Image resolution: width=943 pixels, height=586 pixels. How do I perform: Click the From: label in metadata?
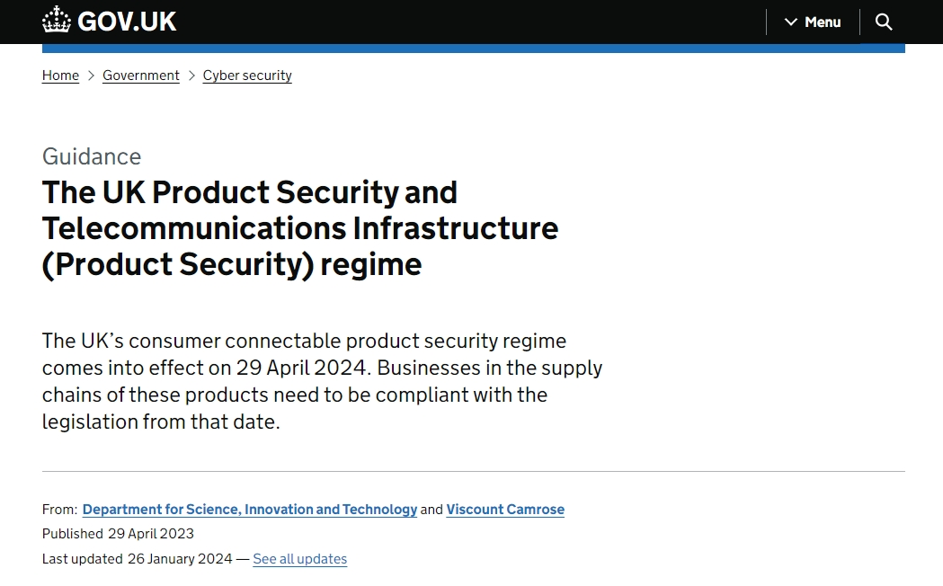[59, 510]
